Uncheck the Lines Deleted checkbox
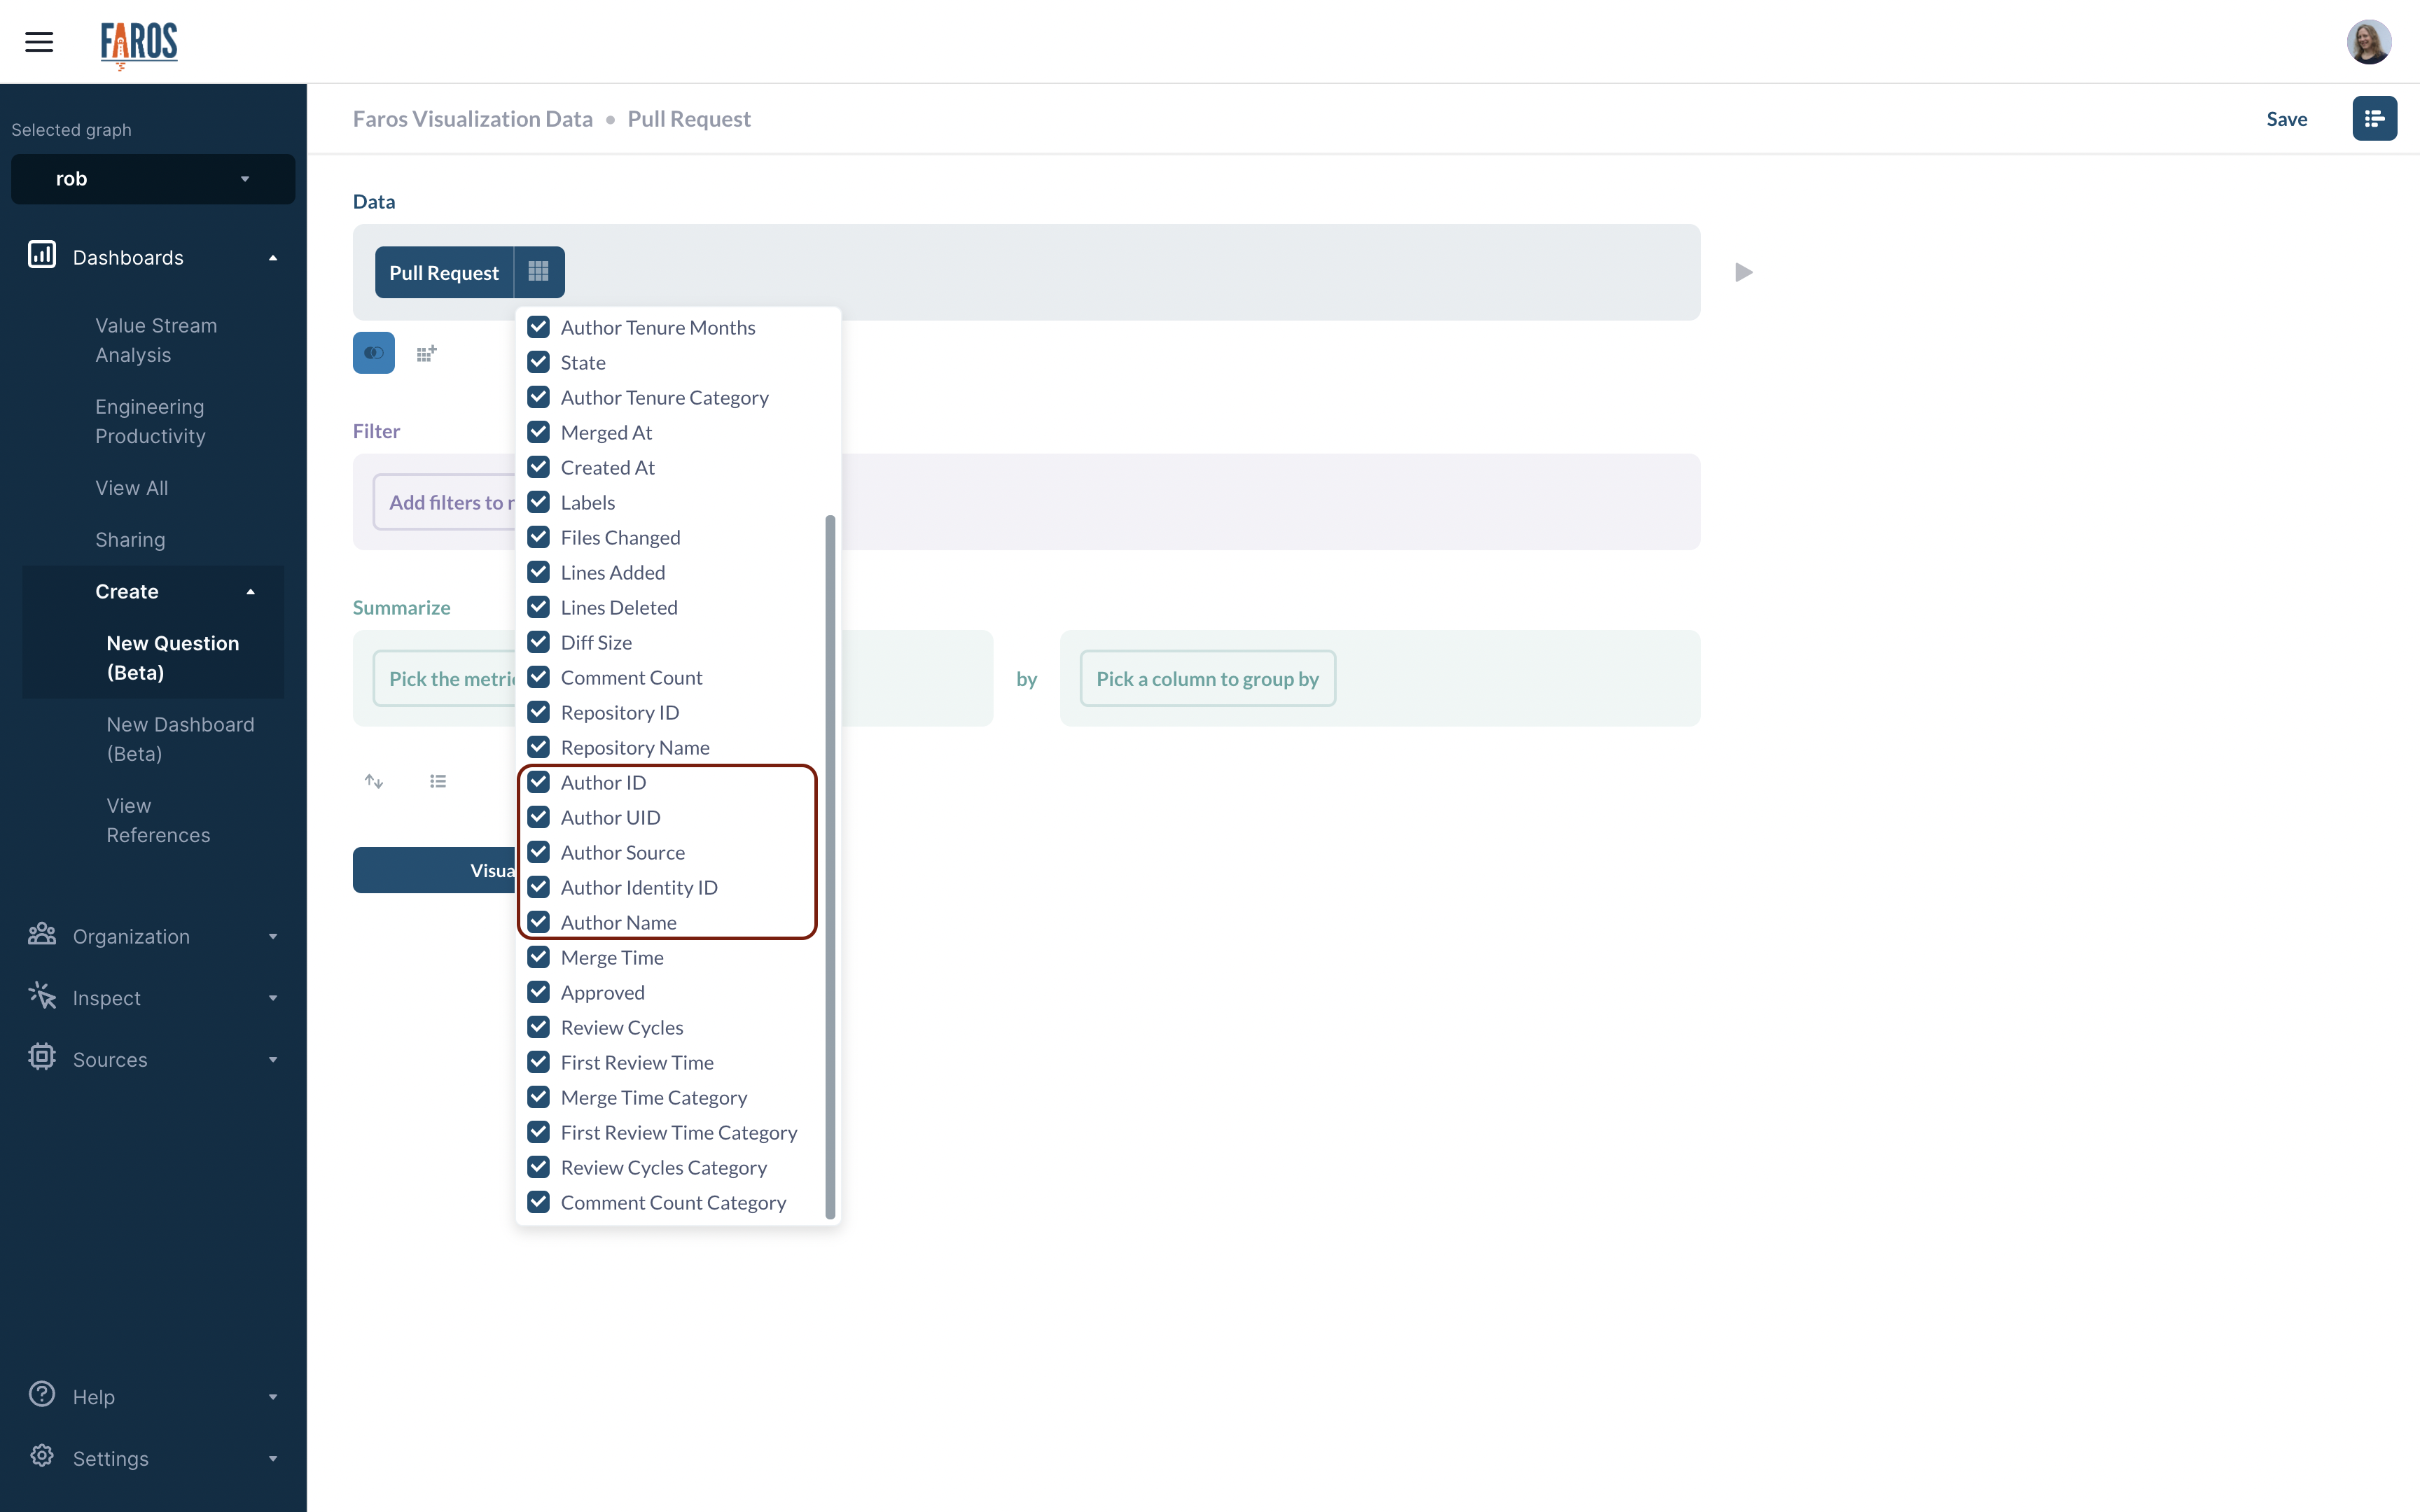This screenshot has width=2420, height=1512. pyautogui.click(x=538, y=607)
